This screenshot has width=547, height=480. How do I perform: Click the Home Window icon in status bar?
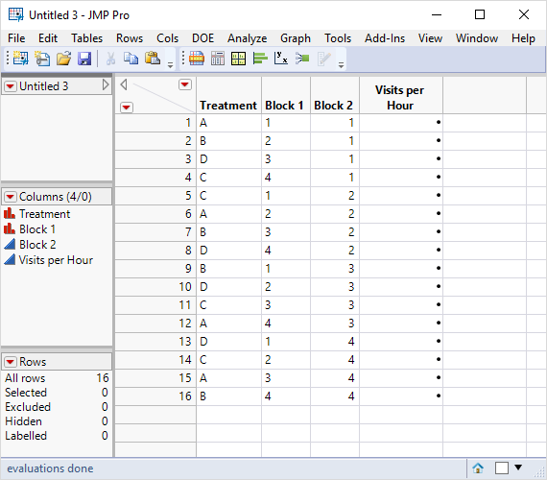(x=478, y=468)
